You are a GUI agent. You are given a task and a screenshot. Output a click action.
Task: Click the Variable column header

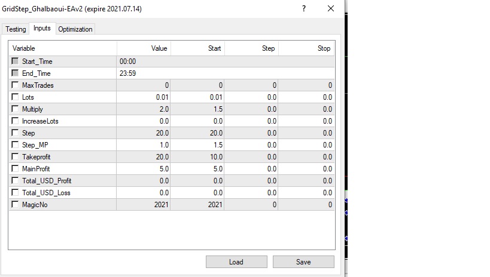(x=62, y=48)
